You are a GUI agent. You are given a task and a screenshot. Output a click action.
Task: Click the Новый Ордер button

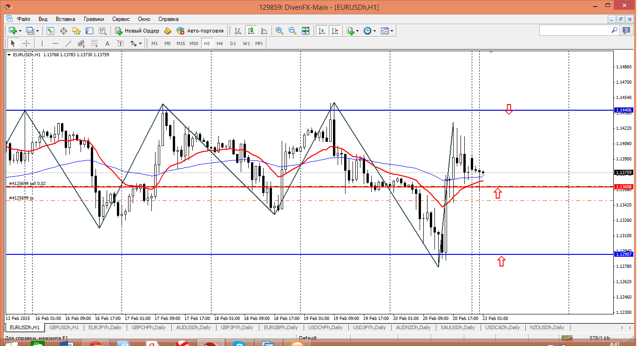coord(137,31)
